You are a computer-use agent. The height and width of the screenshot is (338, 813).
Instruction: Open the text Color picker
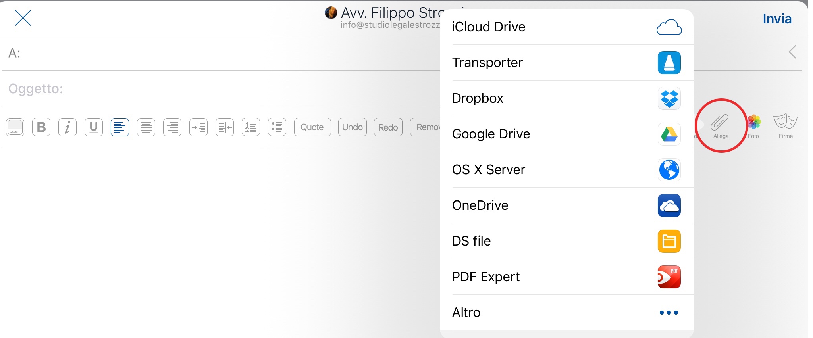click(x=15, y=127)
